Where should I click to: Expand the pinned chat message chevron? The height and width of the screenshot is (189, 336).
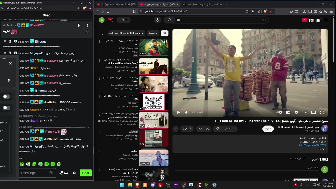pos(87,32)
